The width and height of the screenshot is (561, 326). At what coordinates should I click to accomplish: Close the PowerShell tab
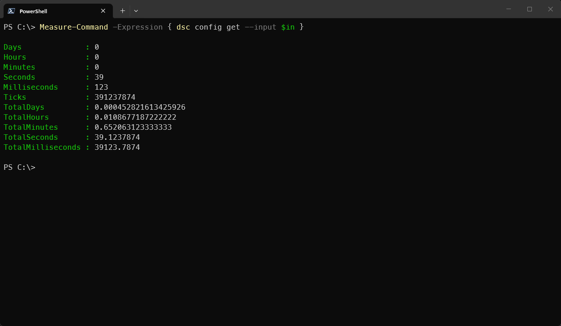[103, 11]
